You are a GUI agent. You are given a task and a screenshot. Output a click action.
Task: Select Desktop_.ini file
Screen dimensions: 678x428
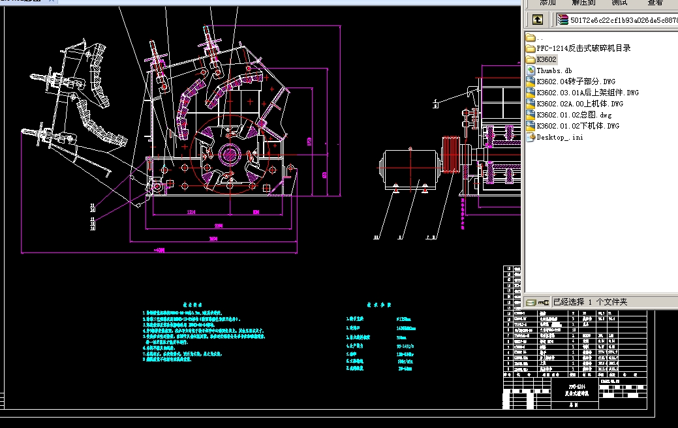(555, 137)
